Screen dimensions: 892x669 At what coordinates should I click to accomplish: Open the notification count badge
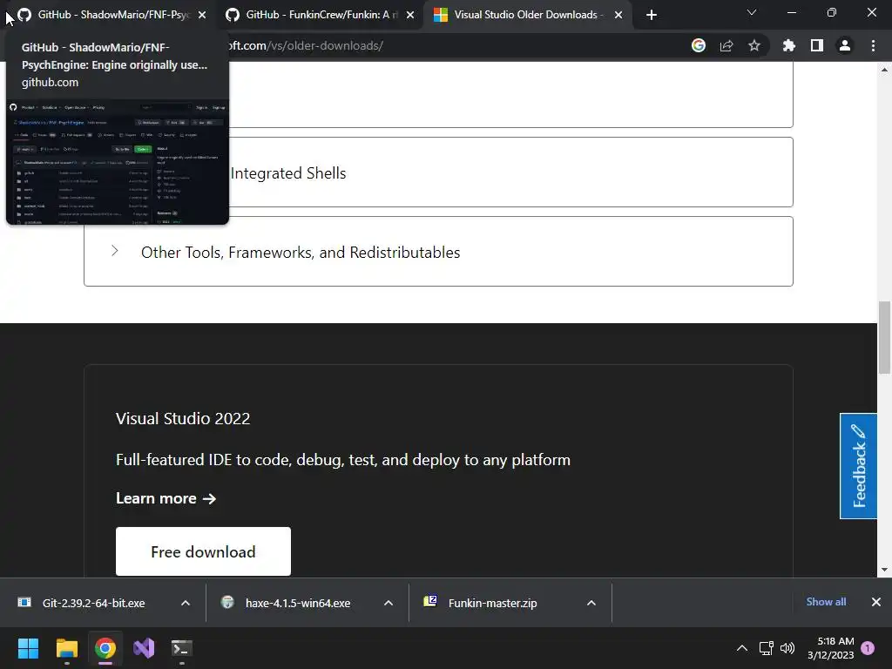coord(868,648)
